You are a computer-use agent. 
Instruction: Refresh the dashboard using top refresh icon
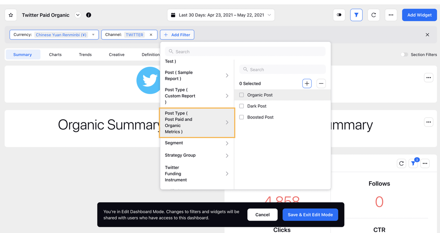click(374, 15)
